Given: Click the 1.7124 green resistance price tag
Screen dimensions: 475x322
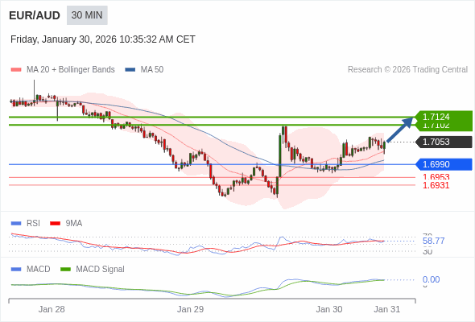Looking at the screenshot, I should click(x=444, y=117).
